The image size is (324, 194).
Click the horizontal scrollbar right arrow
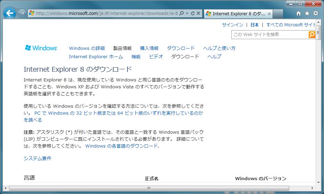[x=312, y=188]
